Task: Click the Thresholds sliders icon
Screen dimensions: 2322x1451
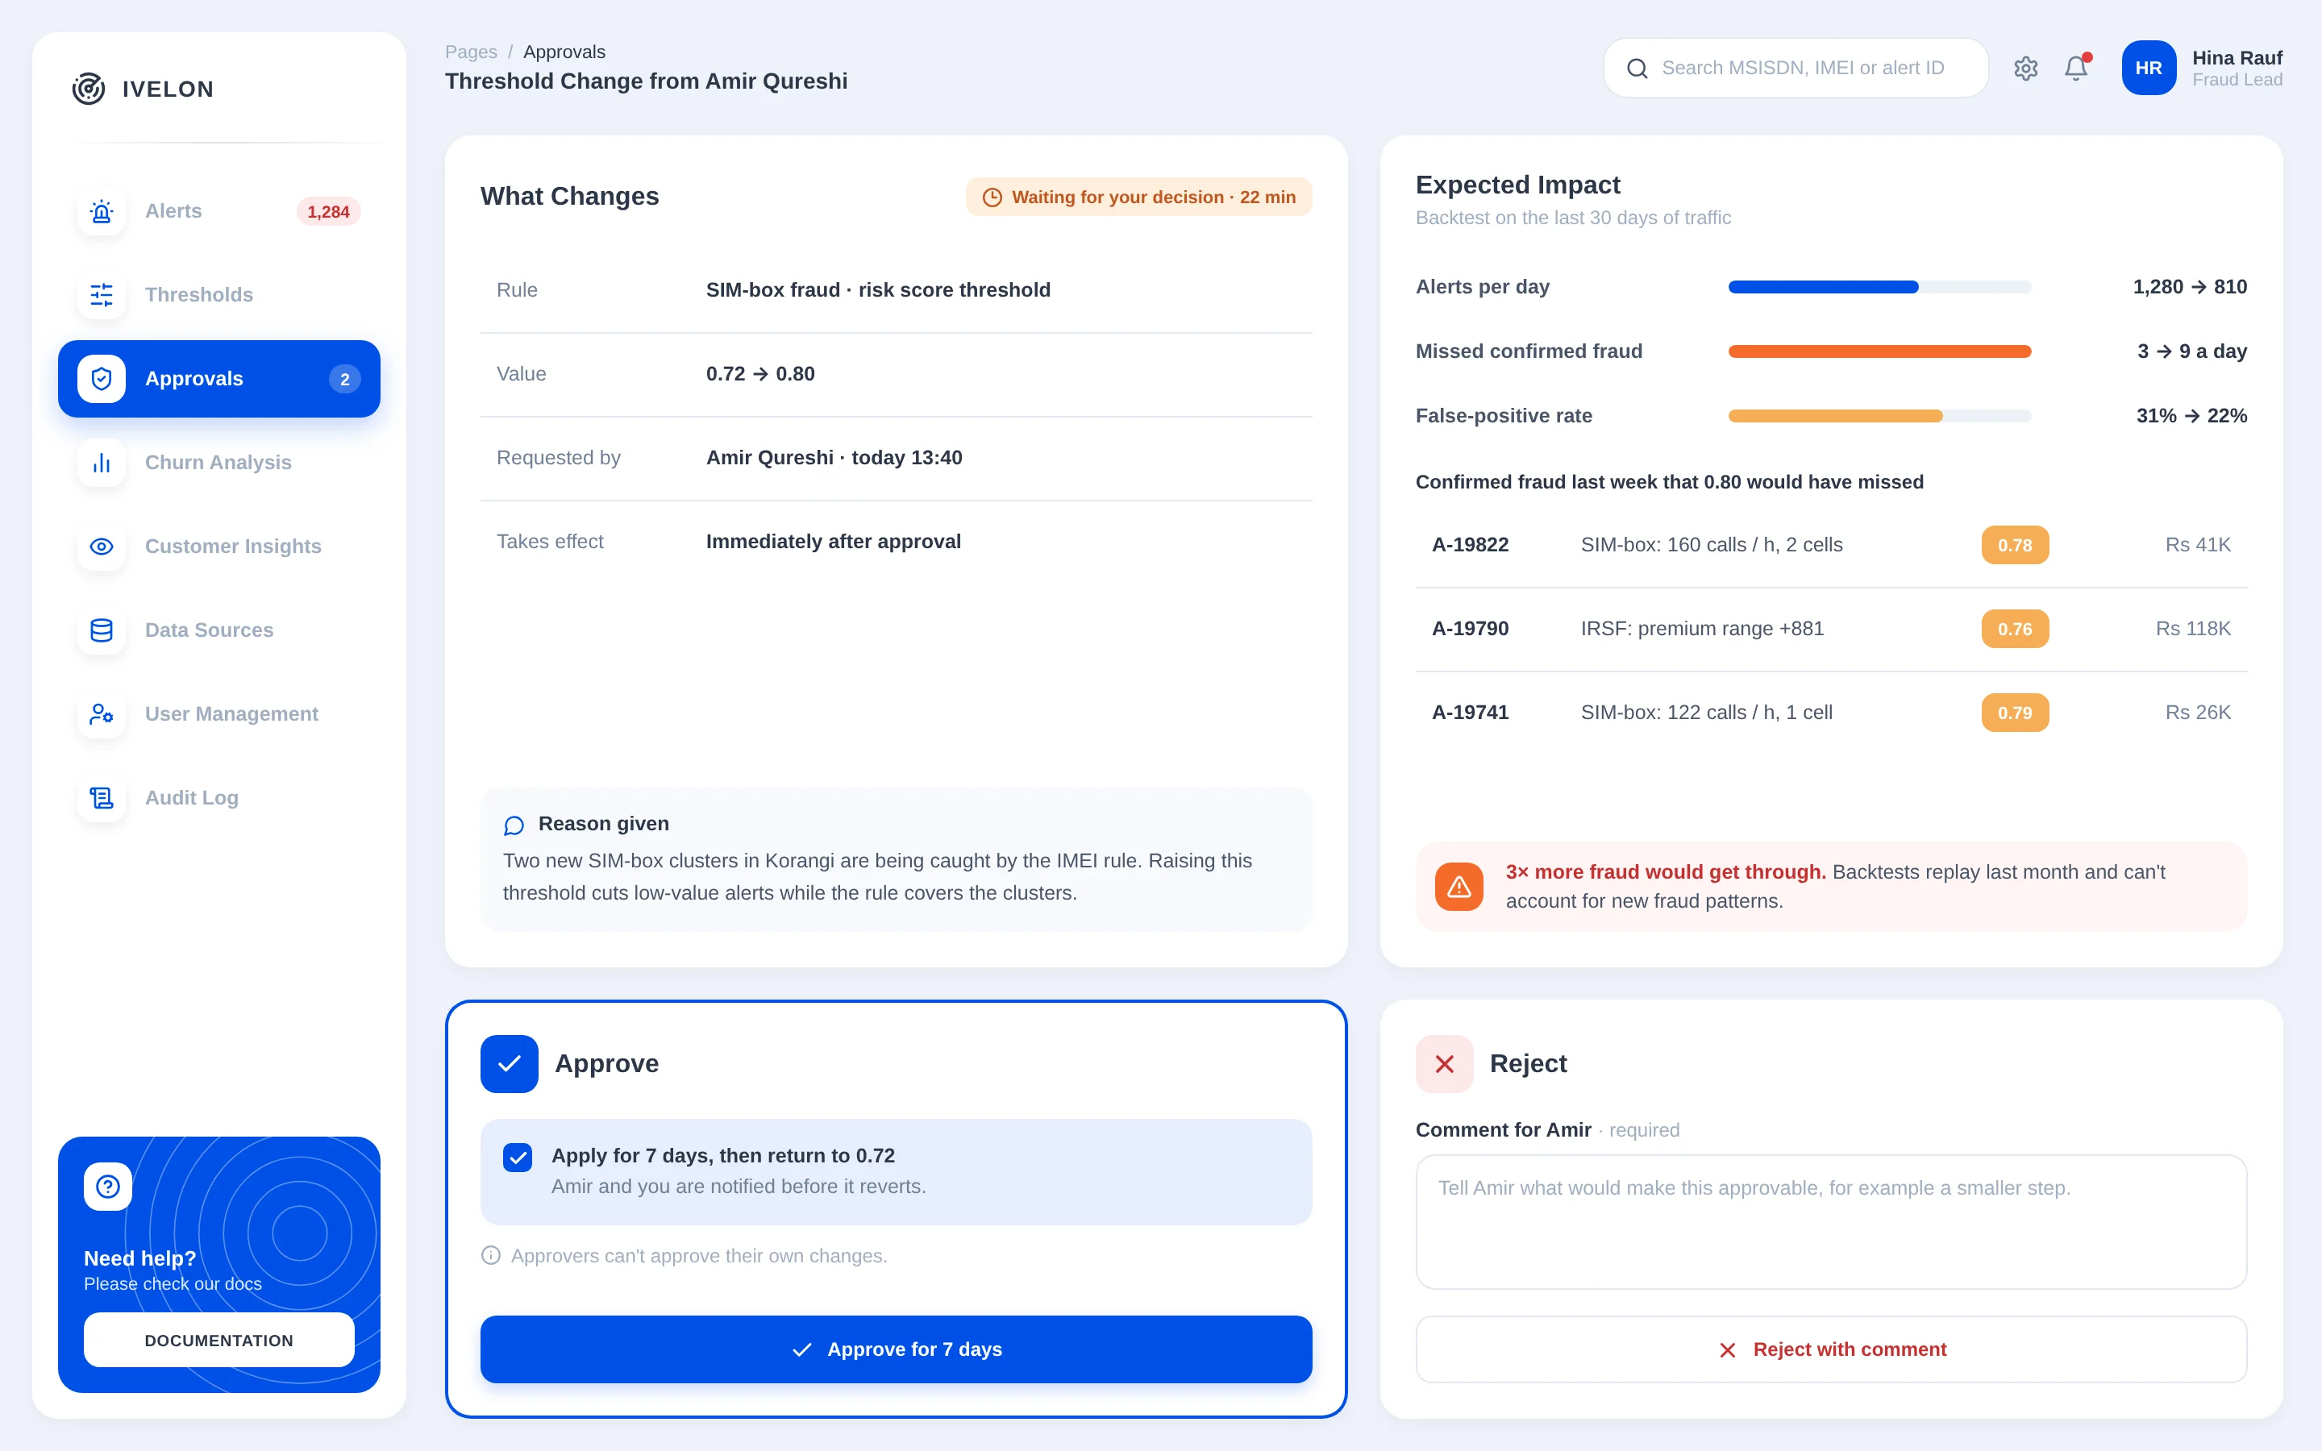Action: point(102,294)
